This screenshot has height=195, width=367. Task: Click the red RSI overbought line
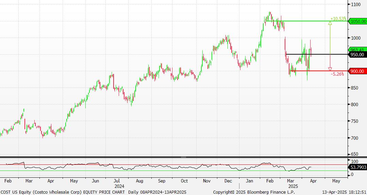point(174,164)
